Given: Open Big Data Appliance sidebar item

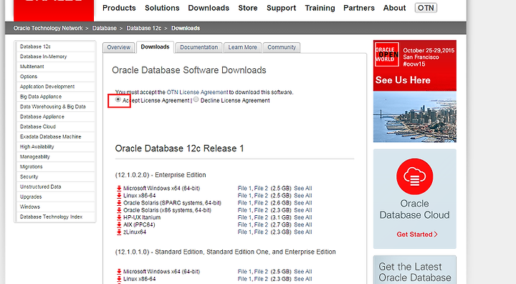Looking at the screenshot, I should (55, 97).
